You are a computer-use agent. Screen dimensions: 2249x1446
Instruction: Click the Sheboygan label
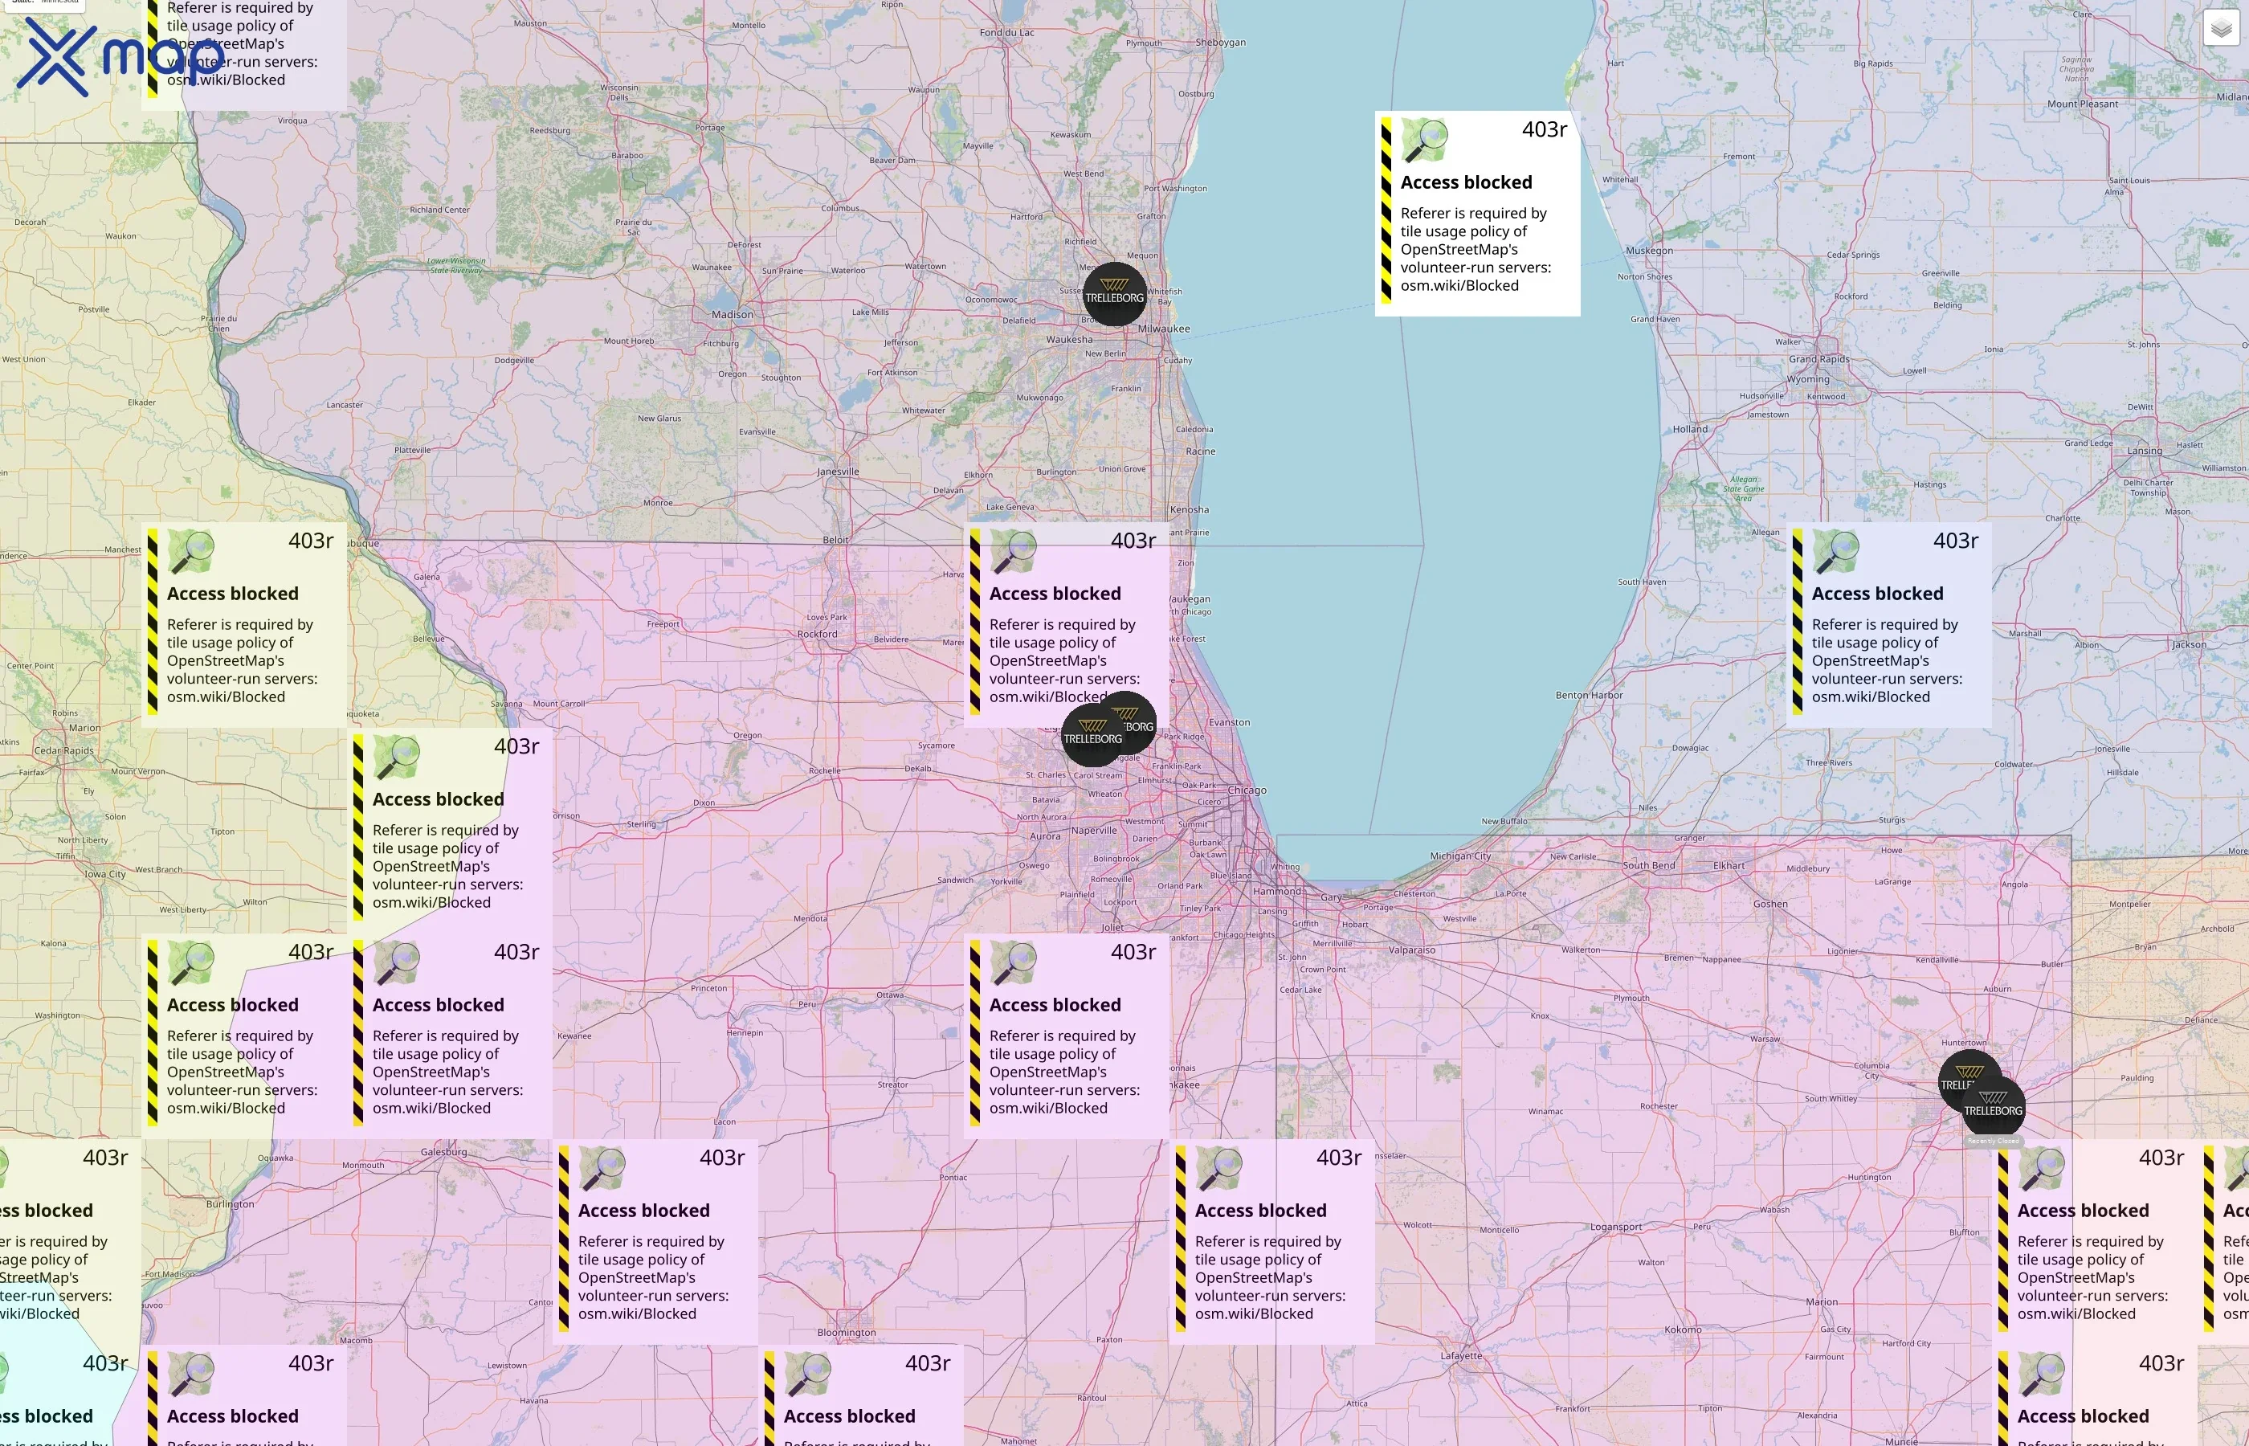point(1221,43)
